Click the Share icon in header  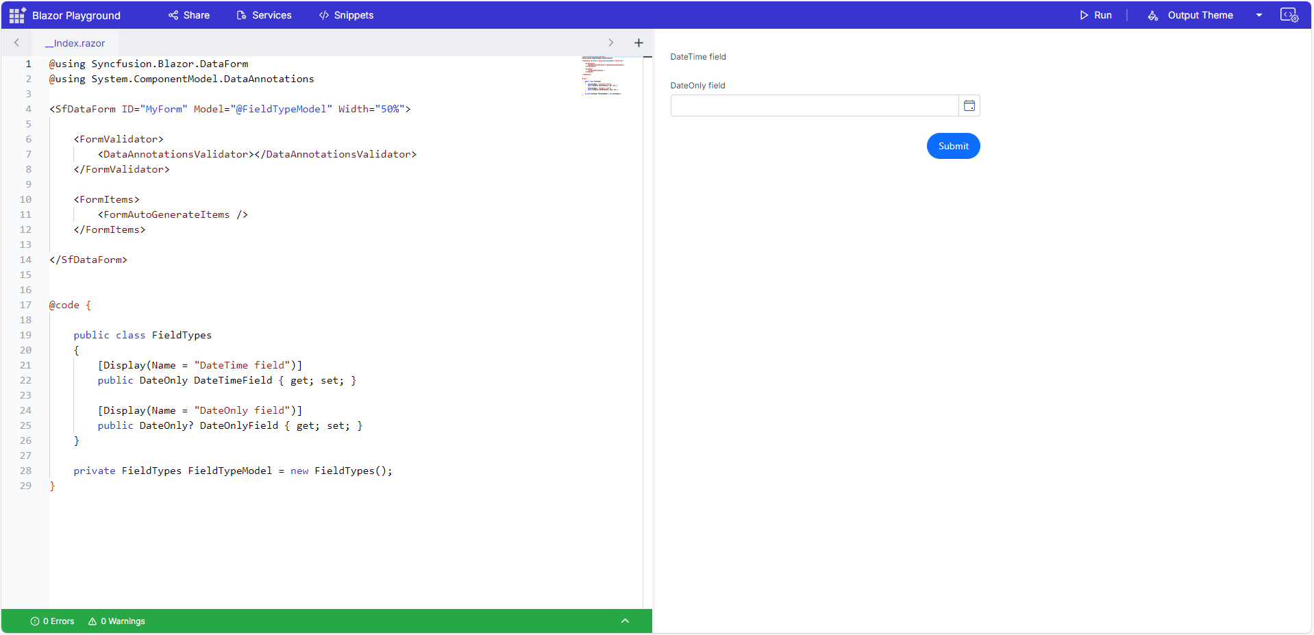point(173,15)
